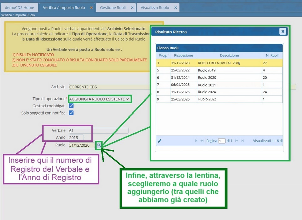Viewport: 302px width, 220px height.
Task: Go to last page of role list
Action: coord(243,141)
